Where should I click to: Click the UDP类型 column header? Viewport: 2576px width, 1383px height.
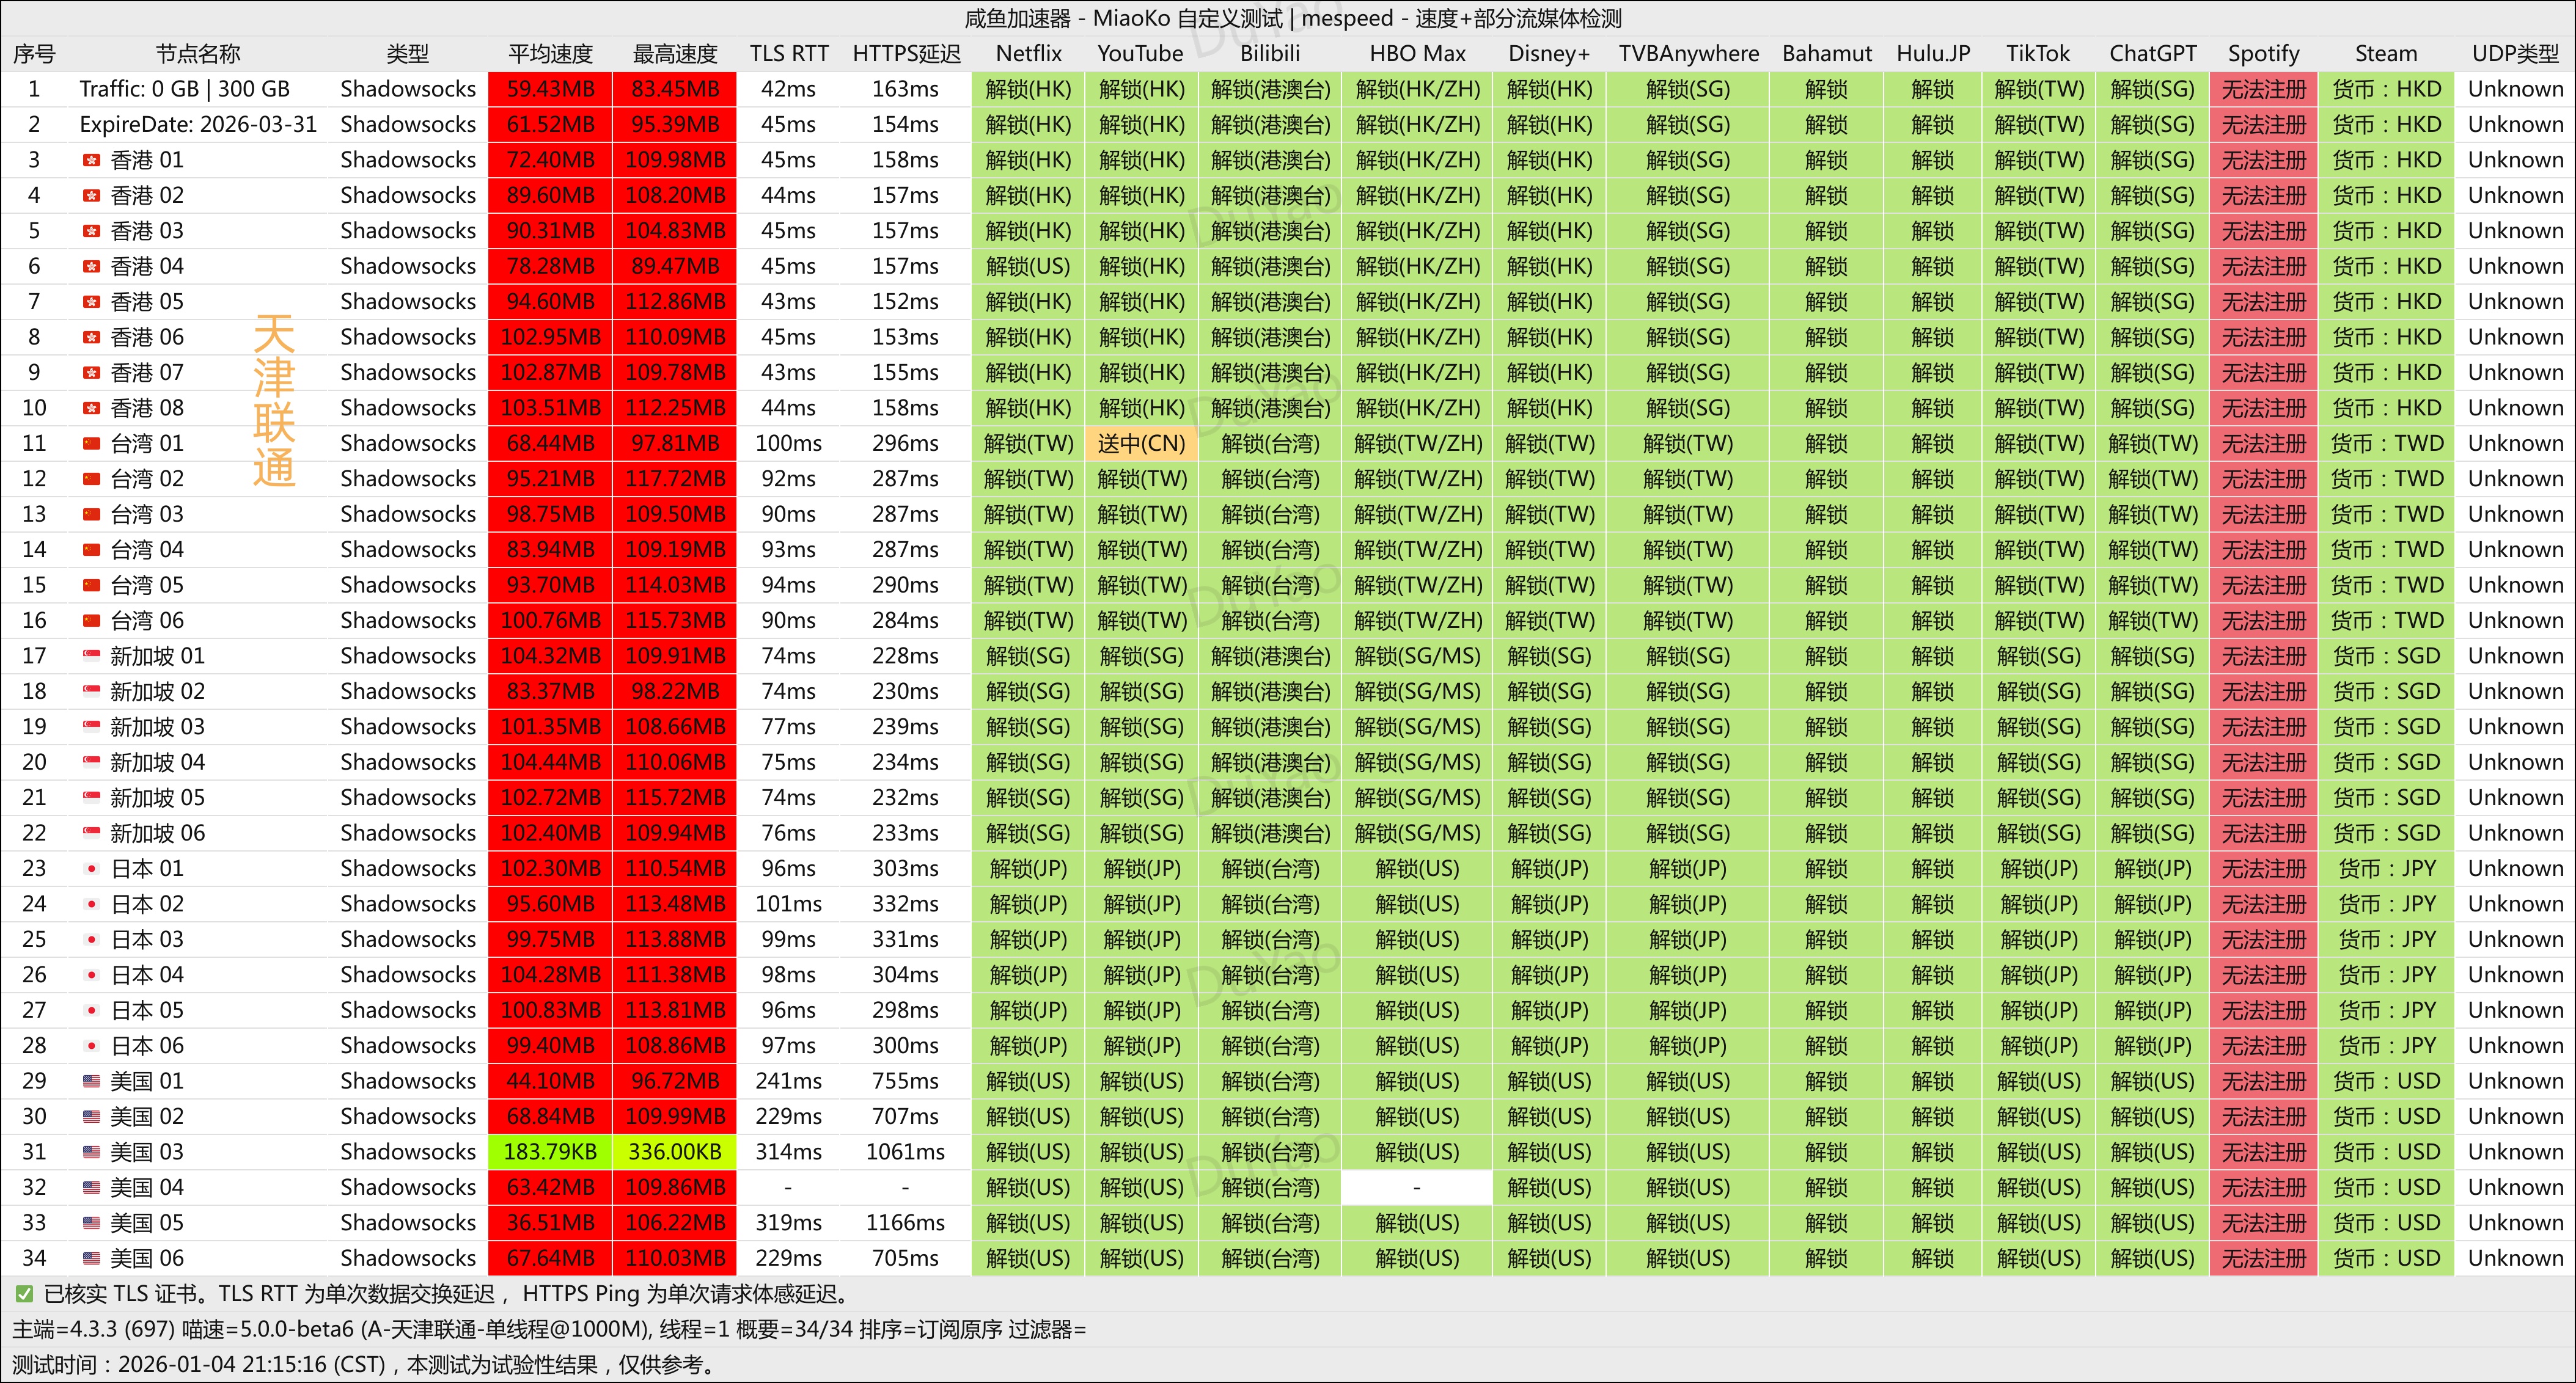coord(2515,54)
